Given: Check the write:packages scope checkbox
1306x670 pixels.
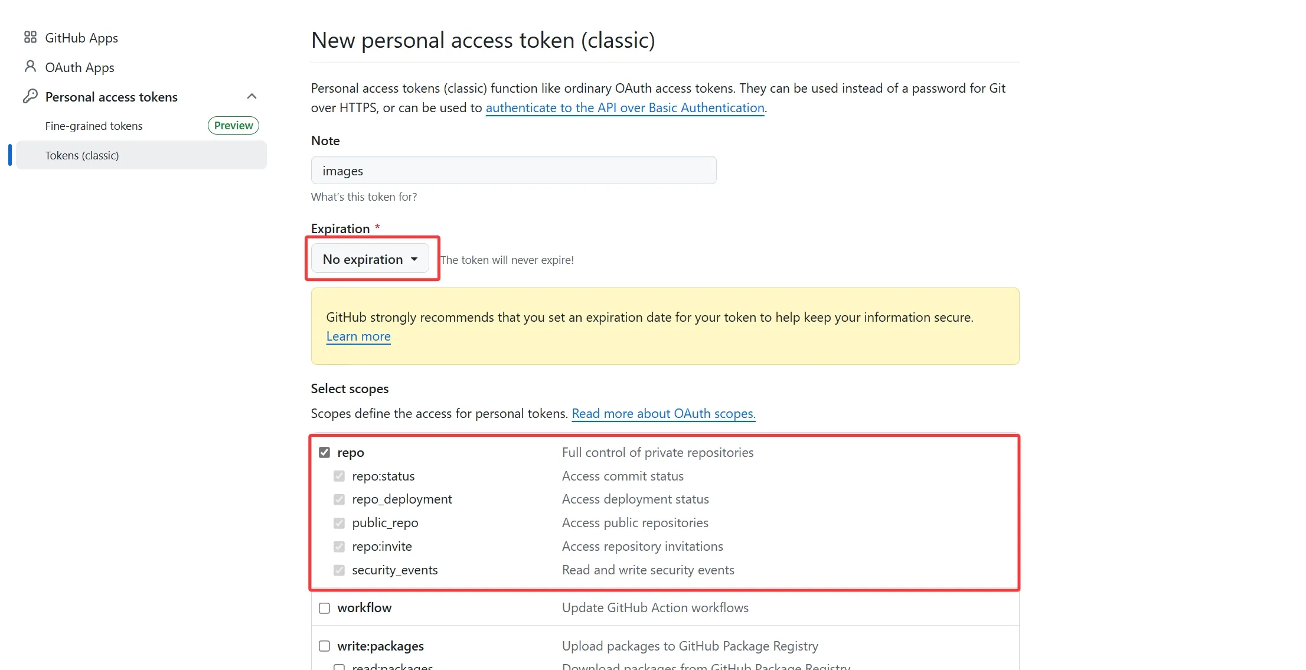Looking at the screenshot, I should [x=325, y=646].
